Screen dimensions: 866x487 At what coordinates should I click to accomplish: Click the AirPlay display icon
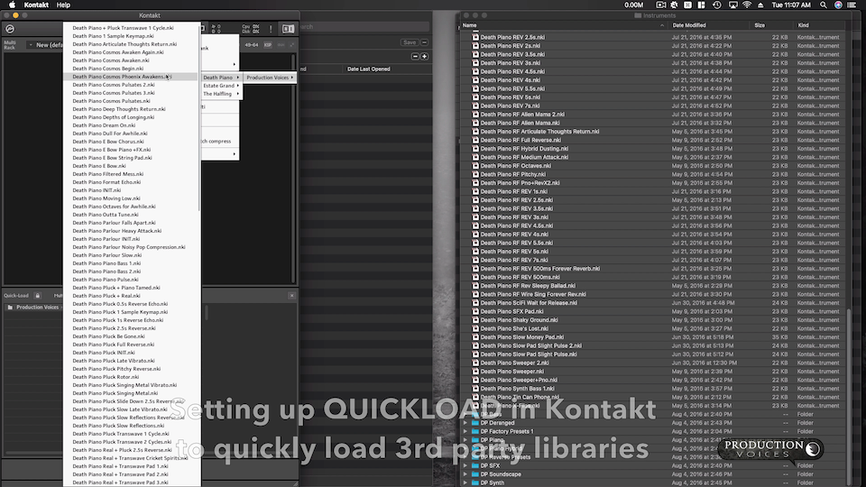[x=732, y=5]
